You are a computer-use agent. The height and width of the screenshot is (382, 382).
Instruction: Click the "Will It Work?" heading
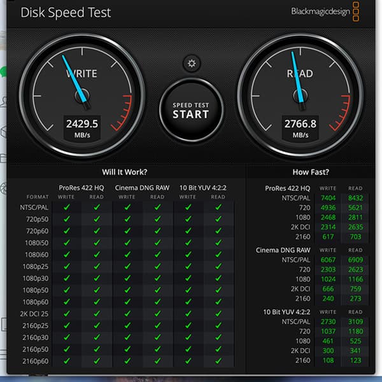point(125,172)
